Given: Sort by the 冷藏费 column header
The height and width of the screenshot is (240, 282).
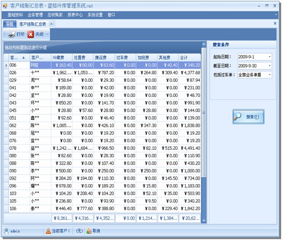Looking at the screenshot, I should click(62, 58).
